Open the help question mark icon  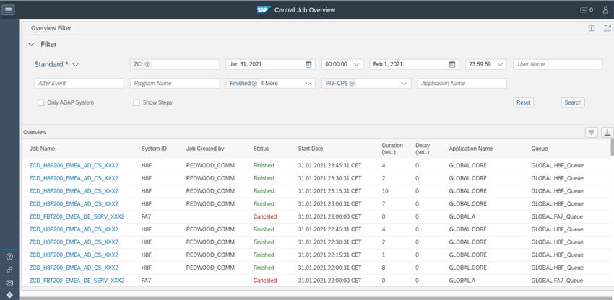pyautogui.click(x=9, y=257)
